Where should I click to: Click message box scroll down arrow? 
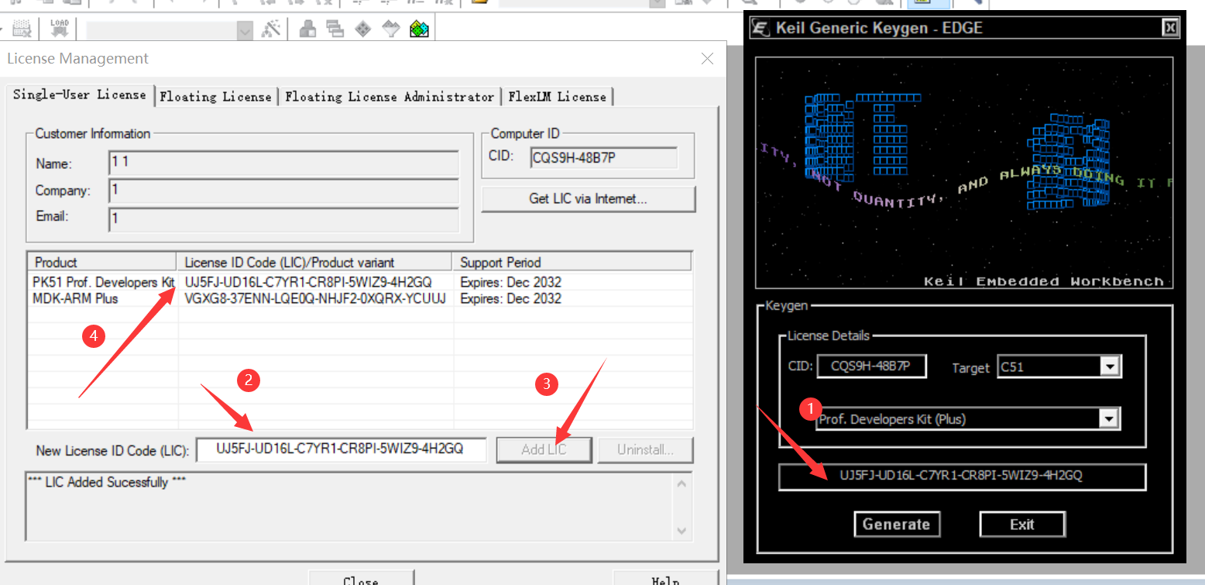(681, 531)
